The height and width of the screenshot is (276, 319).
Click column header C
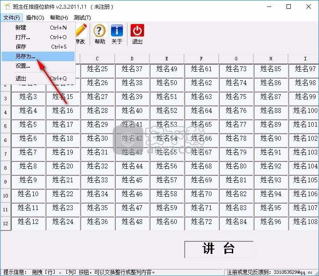97,59
